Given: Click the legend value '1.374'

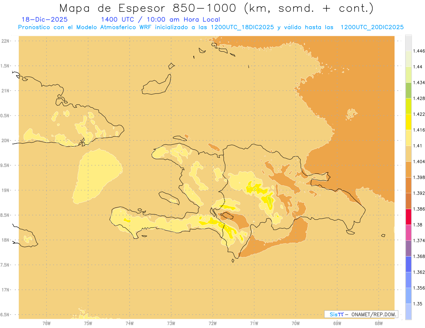Looking at the screenshot, I should [419, 241].
